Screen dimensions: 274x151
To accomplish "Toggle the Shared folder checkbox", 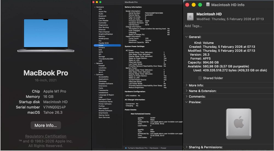I will coord(200,78).
